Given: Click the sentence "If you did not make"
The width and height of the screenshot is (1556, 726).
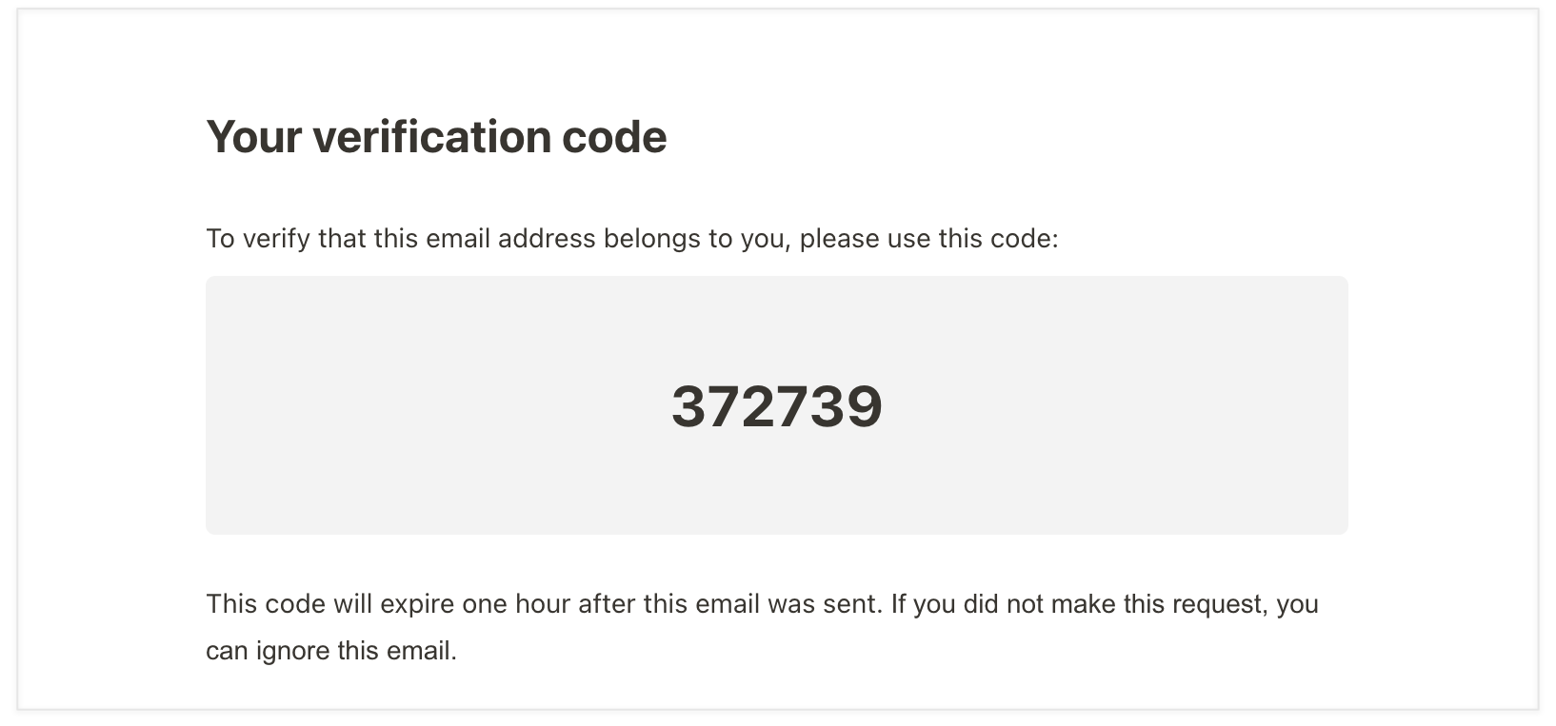Looking at the screenshot, I should (x=1003, y=604).
